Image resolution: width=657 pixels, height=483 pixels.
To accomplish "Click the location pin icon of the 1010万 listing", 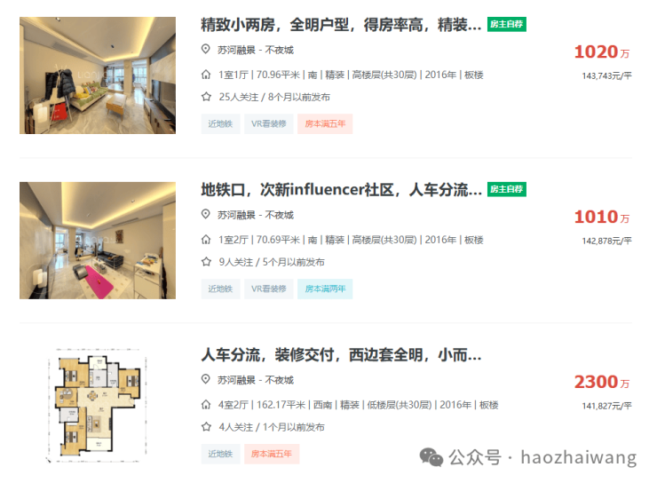I will [x=205, y=215].
